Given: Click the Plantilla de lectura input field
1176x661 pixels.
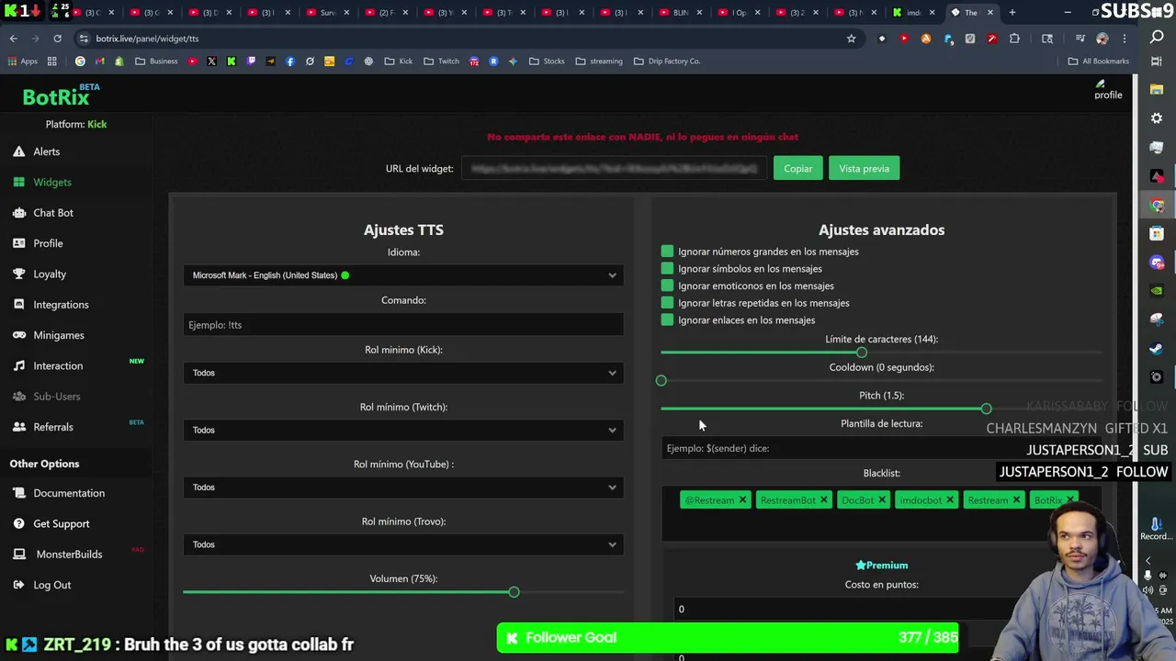Looking at the screenshot, I should pyautogui.click(x=881, y=448).
